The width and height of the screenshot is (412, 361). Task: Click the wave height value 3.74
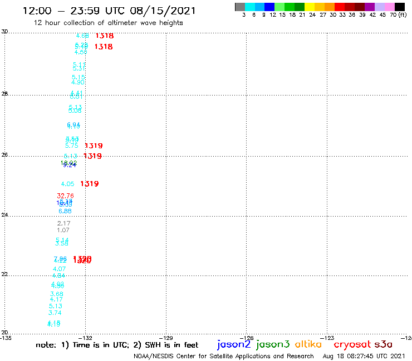pyautogui.click(x=55, y=313)
